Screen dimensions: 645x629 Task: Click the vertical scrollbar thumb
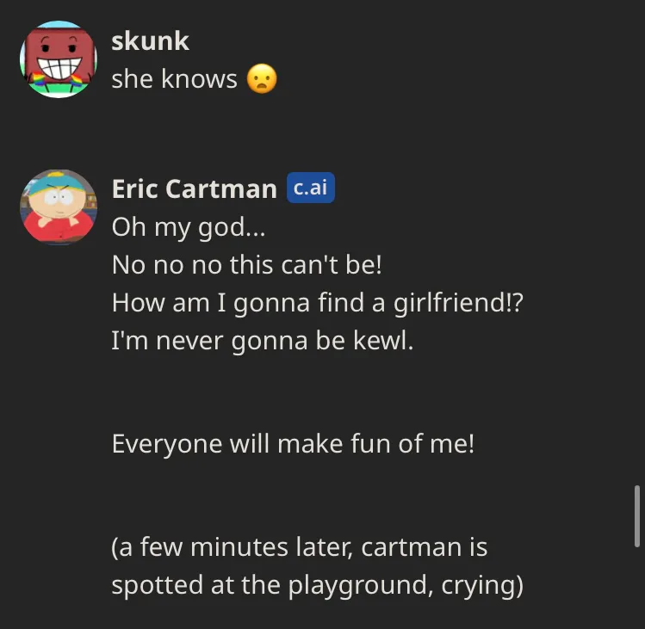[x=636, y=516]
